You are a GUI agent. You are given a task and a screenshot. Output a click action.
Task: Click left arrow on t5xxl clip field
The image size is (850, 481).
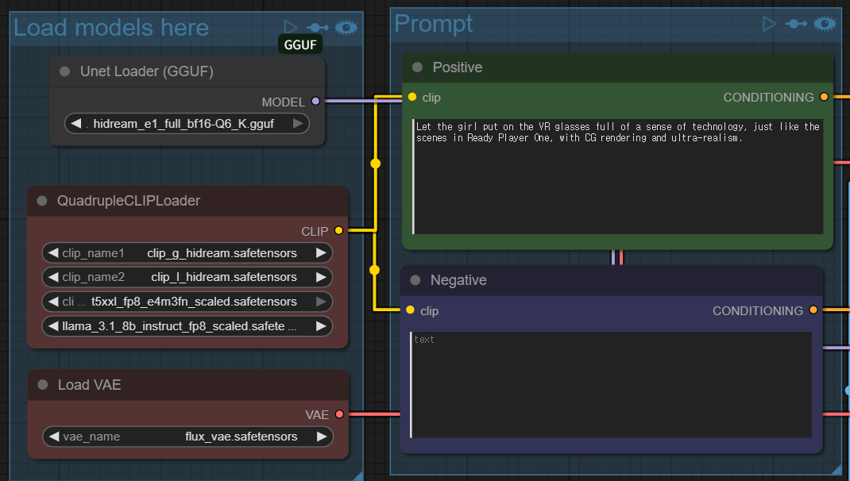click(53, 301)
